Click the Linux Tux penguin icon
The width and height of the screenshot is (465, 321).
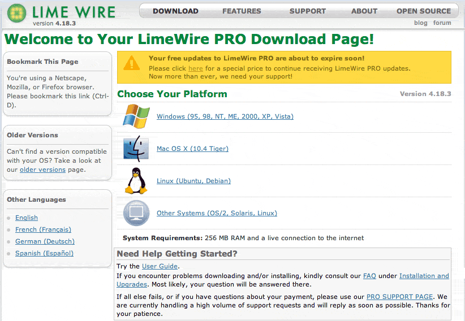[136, 180]
